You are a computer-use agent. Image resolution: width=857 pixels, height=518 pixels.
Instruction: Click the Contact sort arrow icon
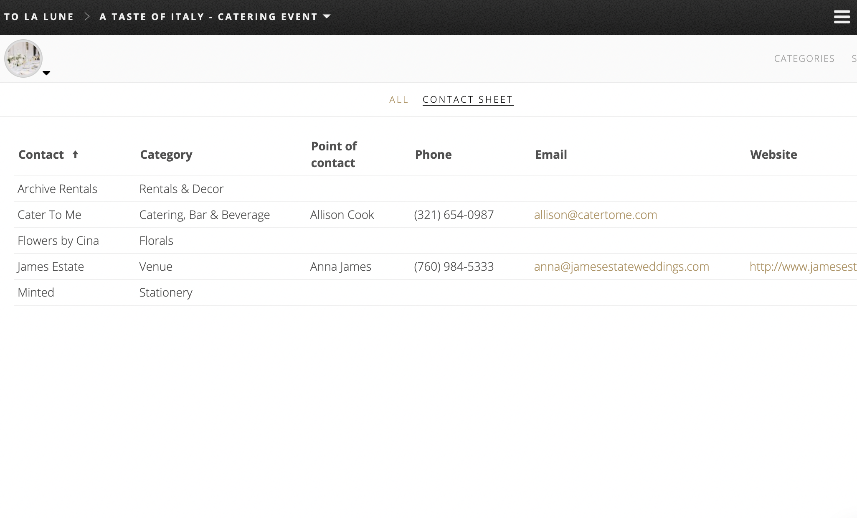coord(75,155)
